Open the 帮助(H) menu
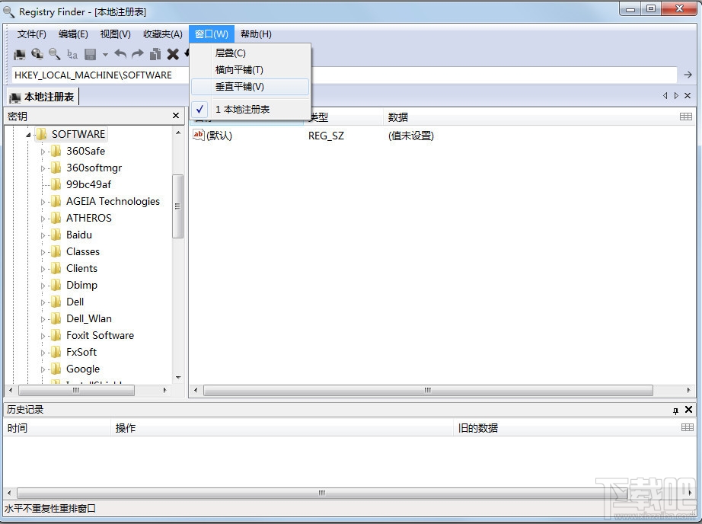702x524 pixels. coord(255,34)
